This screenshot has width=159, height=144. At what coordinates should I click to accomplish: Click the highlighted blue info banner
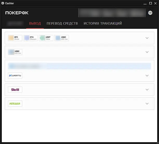pos(79,66)
